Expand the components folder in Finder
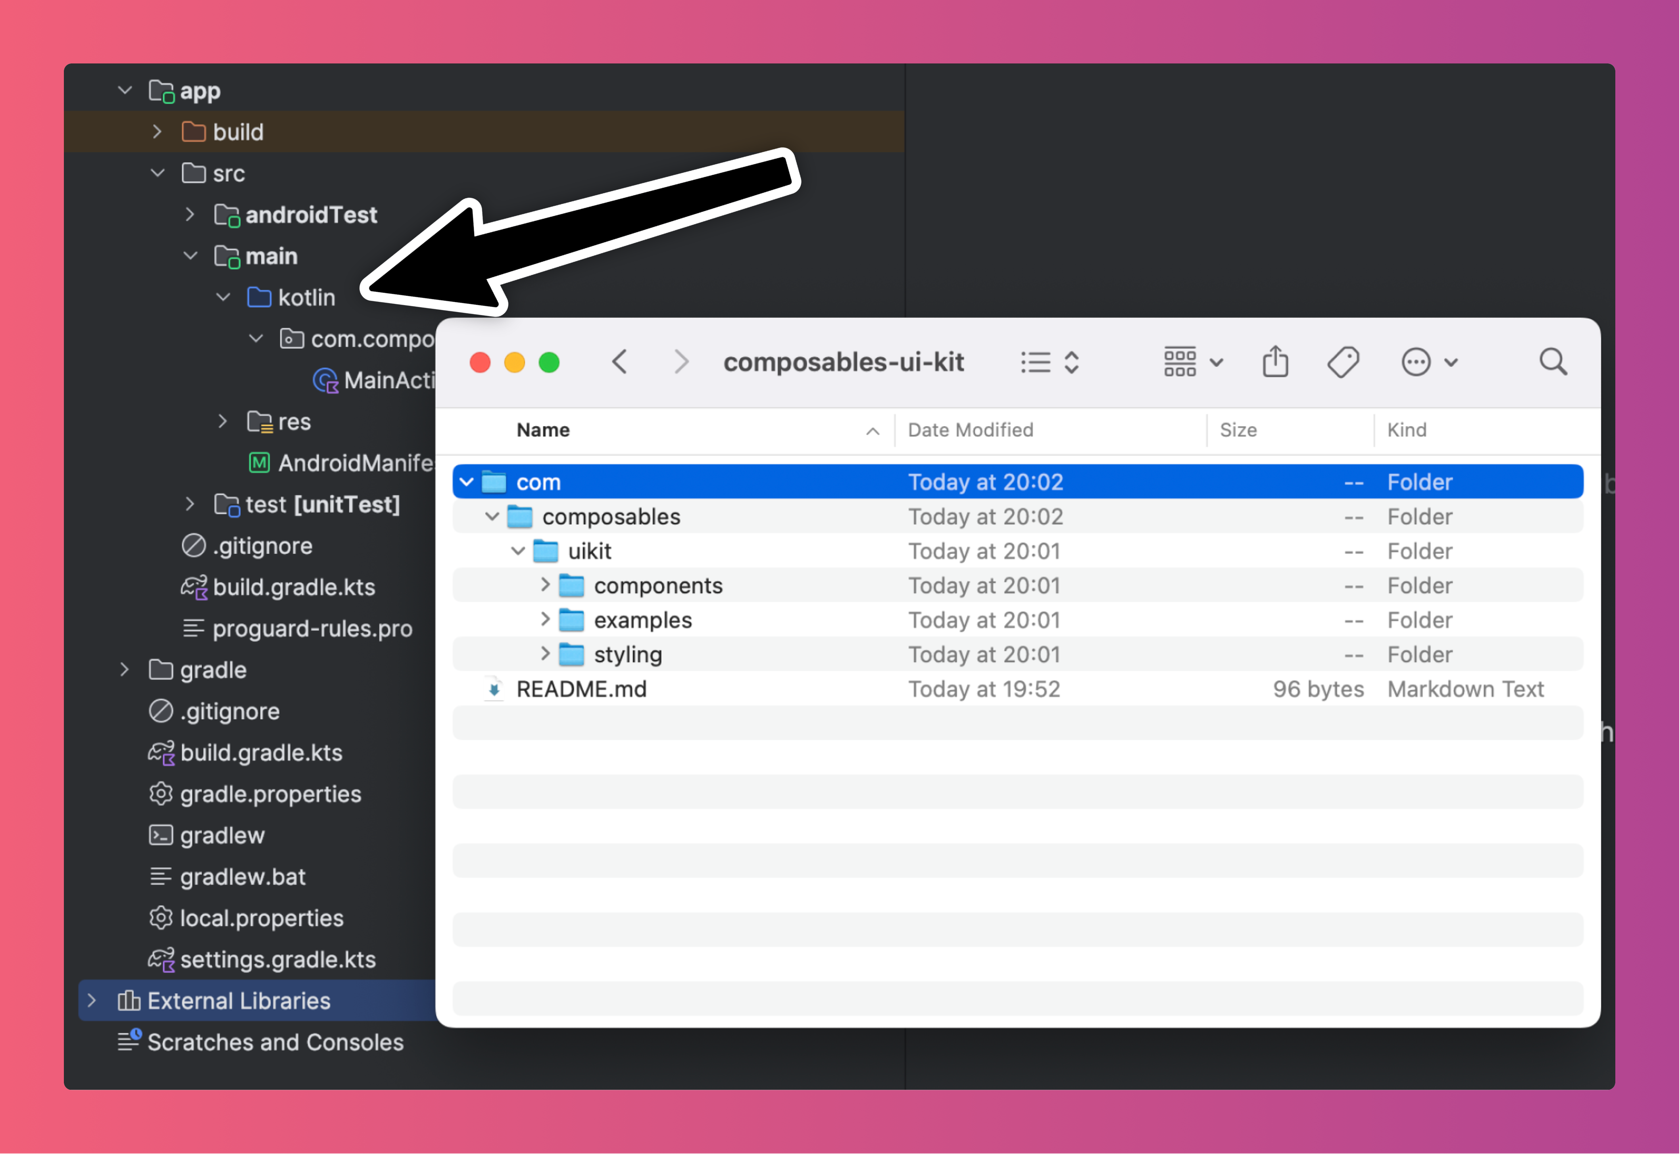 pos(545,584)
